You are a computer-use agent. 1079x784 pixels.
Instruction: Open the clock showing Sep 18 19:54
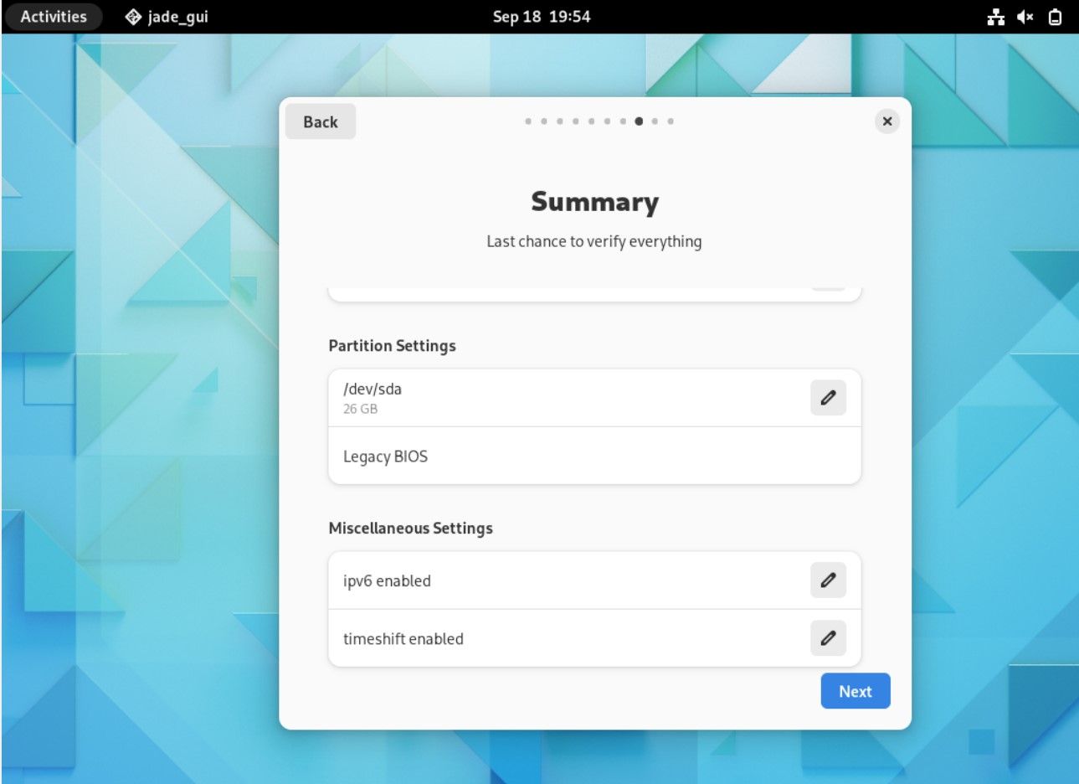tap(542, 17)
